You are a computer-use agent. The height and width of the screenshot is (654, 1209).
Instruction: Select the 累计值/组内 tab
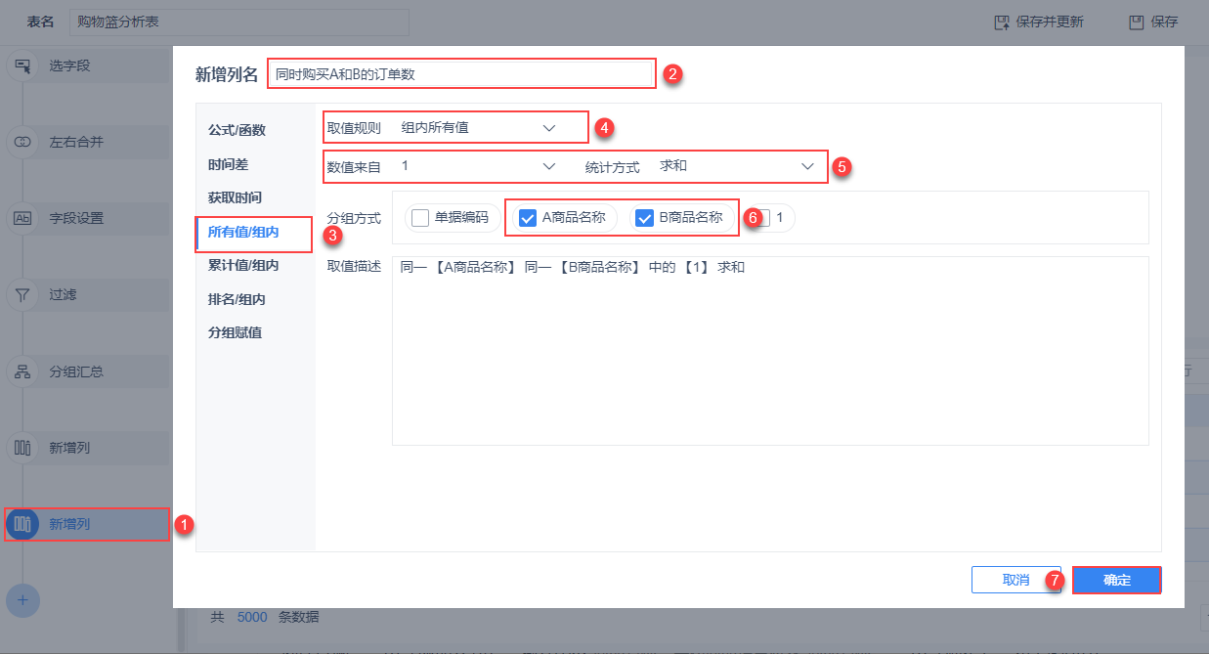pyautogui.click(x=243, y=265)
